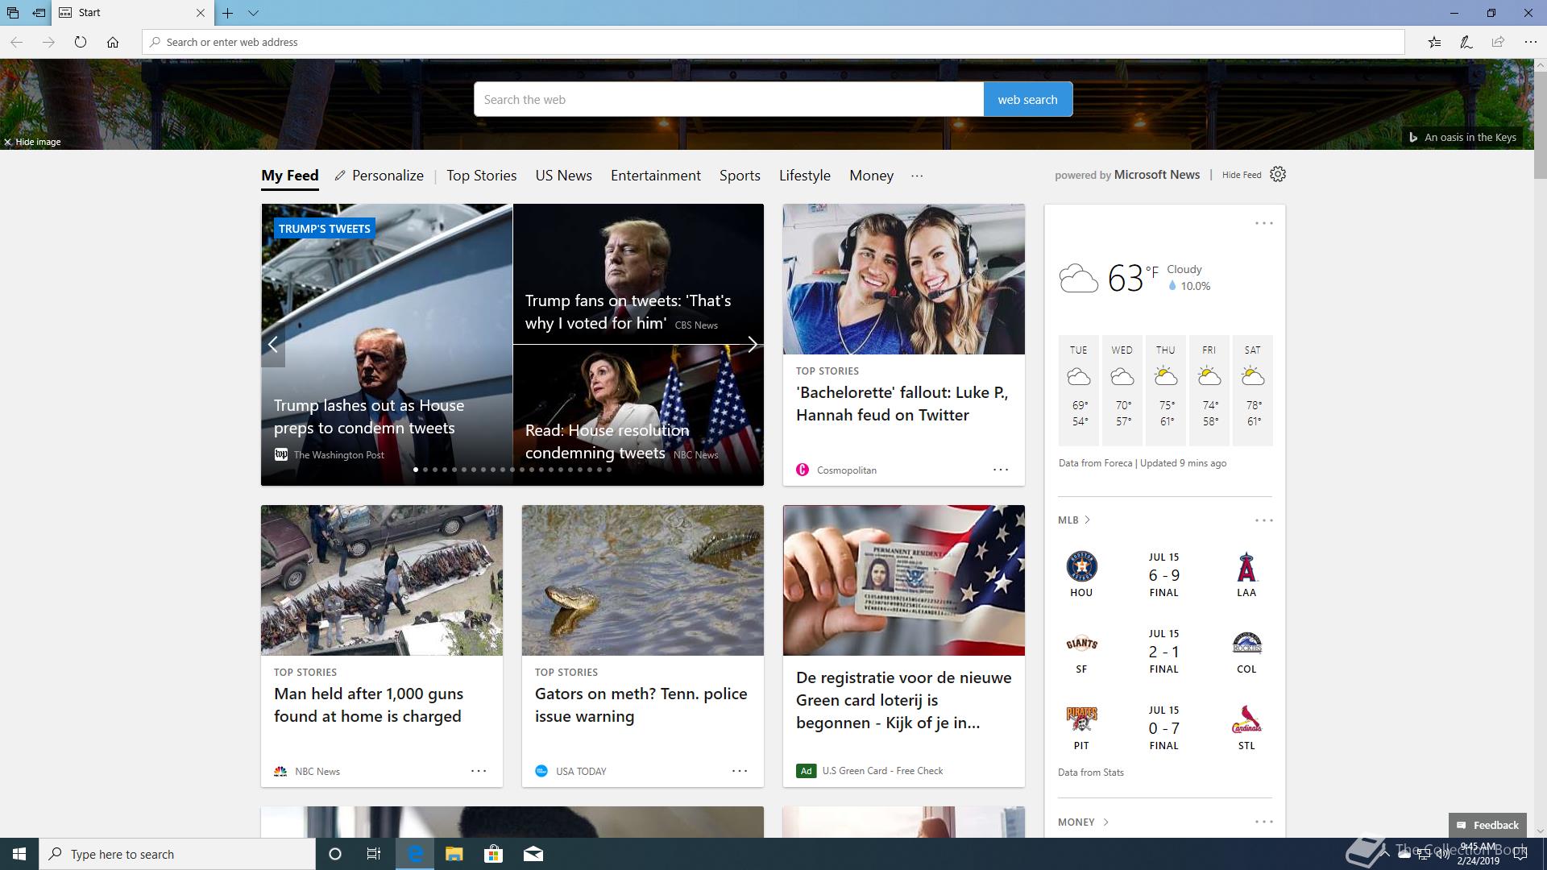The width and height of the screenshot is (1547, 870).
Task: Open options for Gators on meth story
Action: click(740, 771)
